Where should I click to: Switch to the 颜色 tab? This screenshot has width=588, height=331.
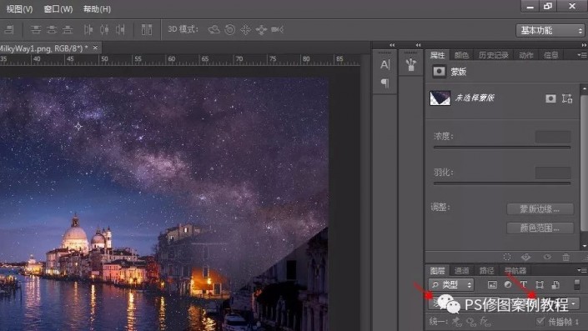tap(461, 55)
